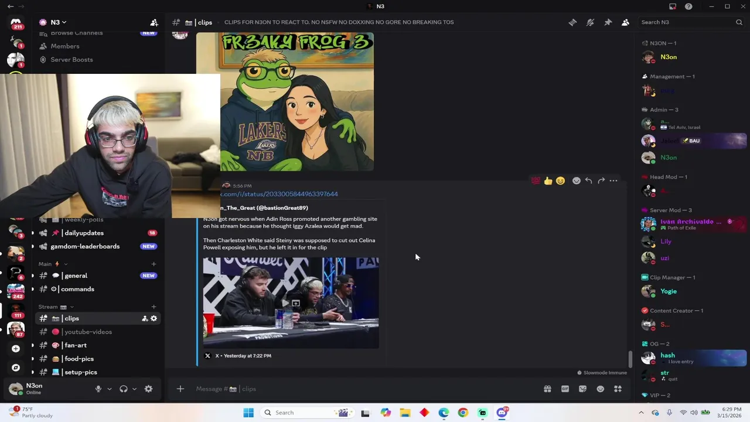This screenshot has width=750, height=422.
Task: Open Discord help icon in title bar
Action: click(x=688, y=6)
